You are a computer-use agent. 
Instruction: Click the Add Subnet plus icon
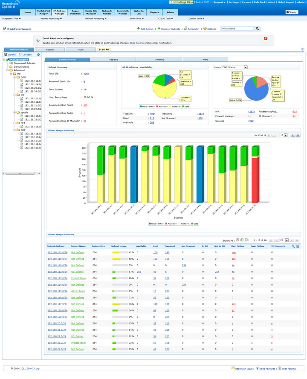click(x=138, y=29)
